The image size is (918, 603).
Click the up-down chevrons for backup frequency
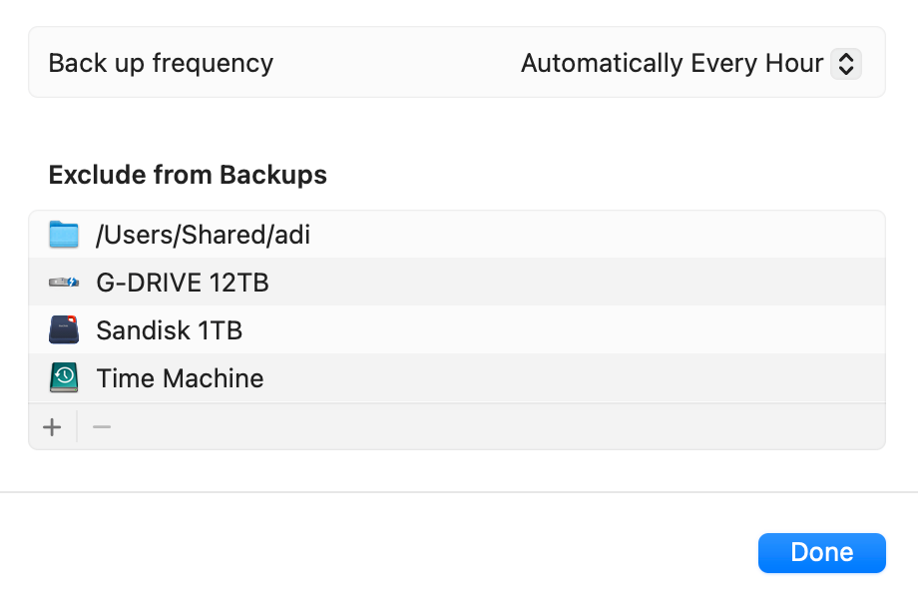pyautogui.click(x=845, y=64)
